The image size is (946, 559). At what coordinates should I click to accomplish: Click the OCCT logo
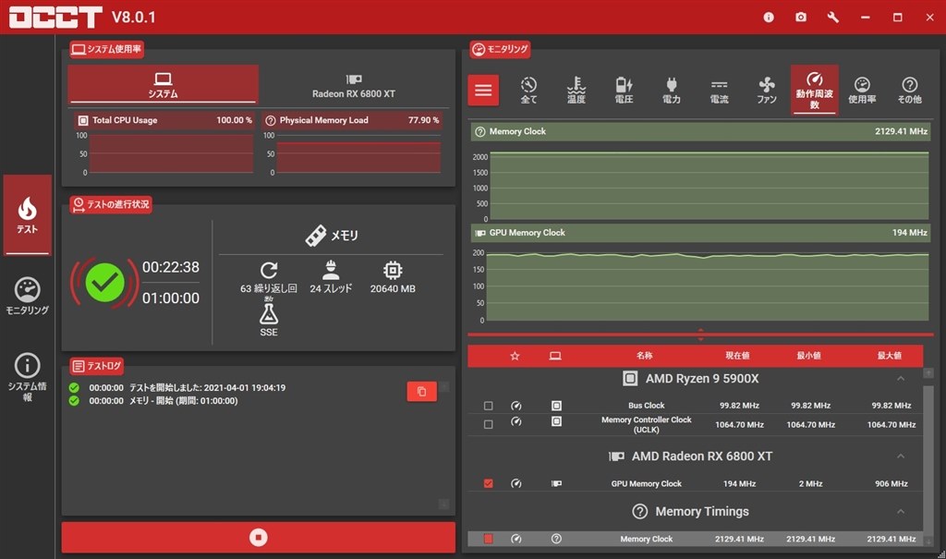(x=55, y=17)
